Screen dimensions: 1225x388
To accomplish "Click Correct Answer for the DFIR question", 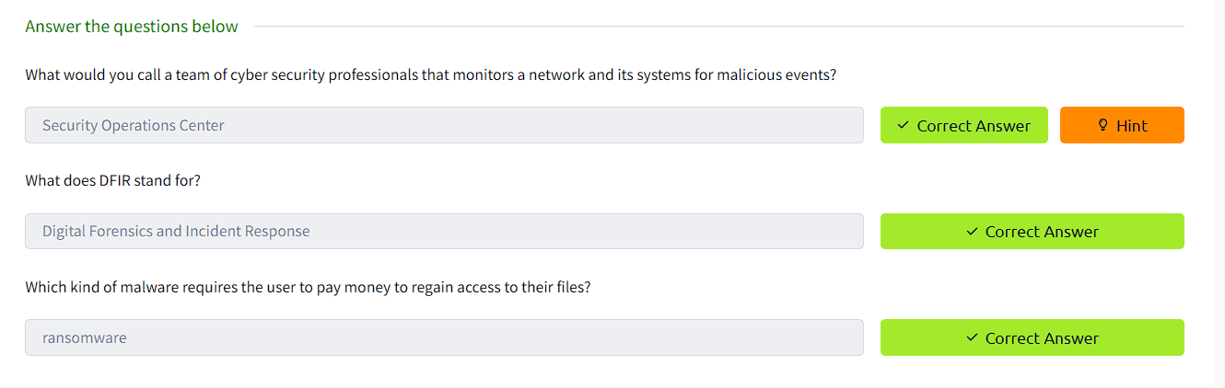I will tap(1032, 232).
